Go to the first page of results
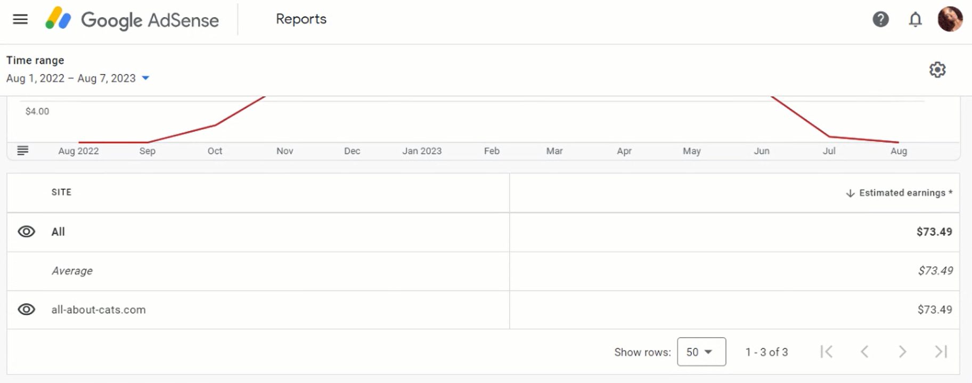 (827, 352)
